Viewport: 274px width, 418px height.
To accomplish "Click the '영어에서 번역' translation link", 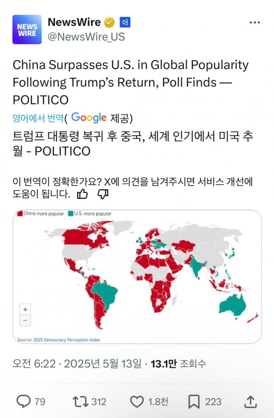I will coord(37,118).
